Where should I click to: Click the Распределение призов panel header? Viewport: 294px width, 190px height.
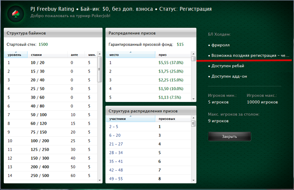pyautogui.click(x=151, y=33)
